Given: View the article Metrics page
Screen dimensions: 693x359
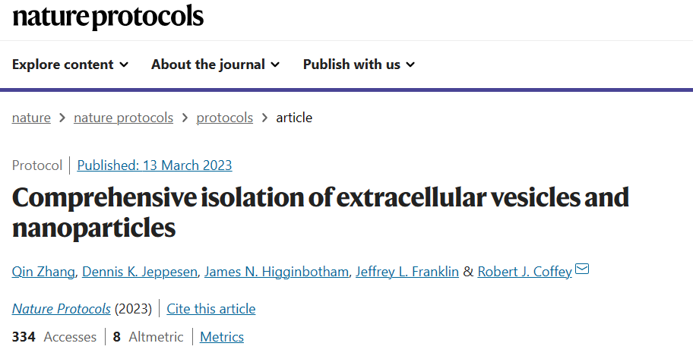Looking at the screenshot, I should pyautogui.click(x=221, y=337).
